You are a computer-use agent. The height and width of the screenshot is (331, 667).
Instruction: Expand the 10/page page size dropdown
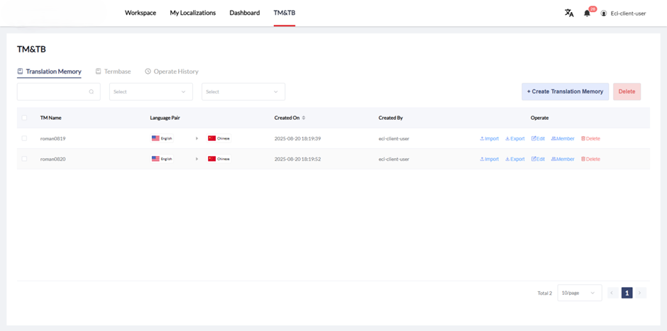[x=579, y=293]
